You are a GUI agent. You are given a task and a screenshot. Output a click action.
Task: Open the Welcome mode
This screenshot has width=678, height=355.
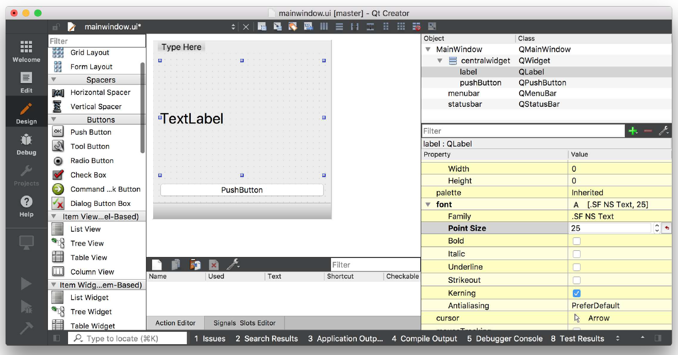[x=26, y=52]
